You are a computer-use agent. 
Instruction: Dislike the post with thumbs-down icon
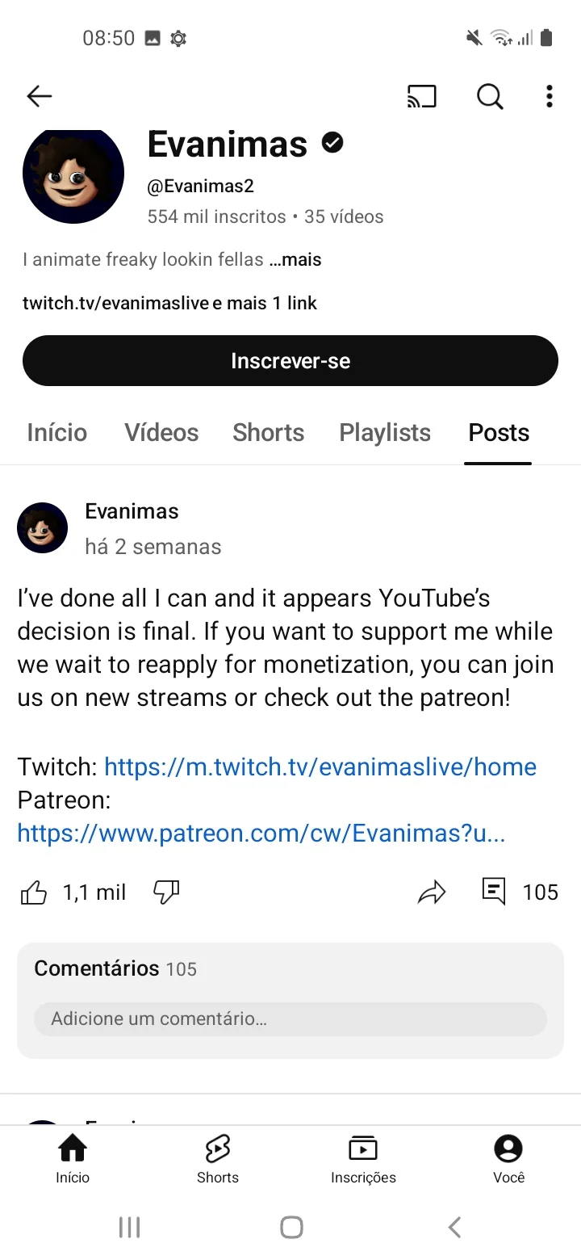pyautogui.click(x=166, y=892)
